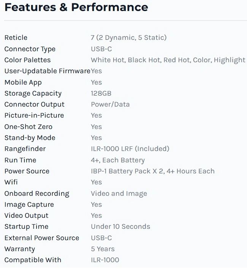Click the Video and Image recording value
Viewport: 247px width, 269px height.
click(119, 193)
